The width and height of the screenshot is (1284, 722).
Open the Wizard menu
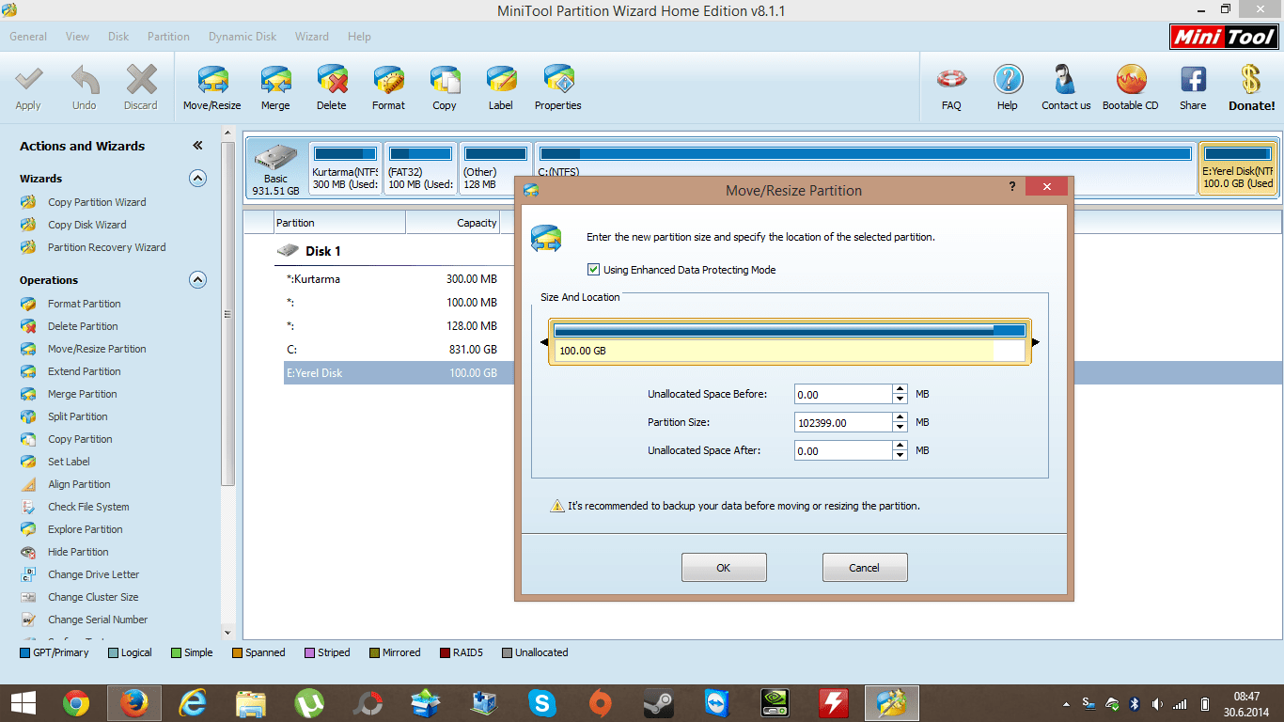pyautogui.click(x=312, y=37)
